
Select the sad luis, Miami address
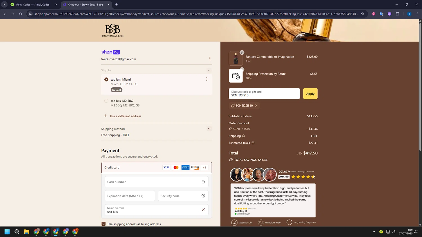coord(106,79)
